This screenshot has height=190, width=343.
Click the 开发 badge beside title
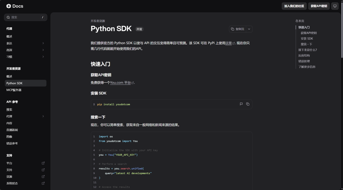139,29
